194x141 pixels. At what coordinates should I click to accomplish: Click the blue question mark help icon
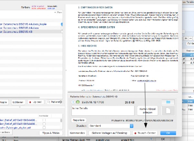[73, 102]
